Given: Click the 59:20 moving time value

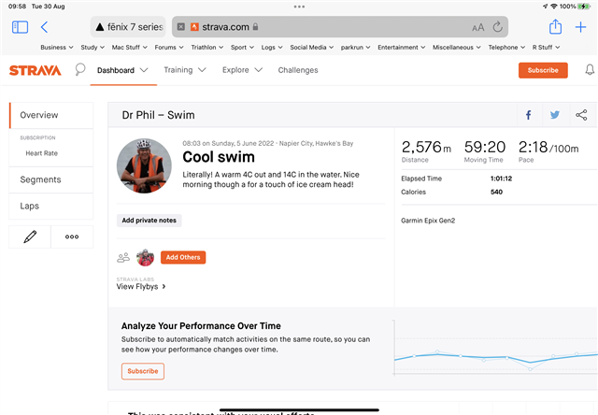Looking at the screenshot, I should coord(485,147).
